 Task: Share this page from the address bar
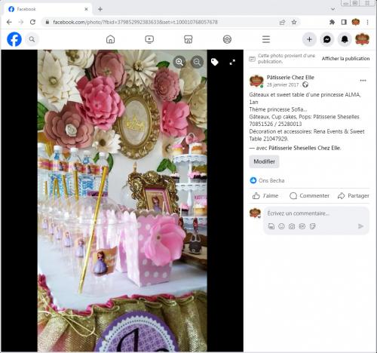[282, 22]
